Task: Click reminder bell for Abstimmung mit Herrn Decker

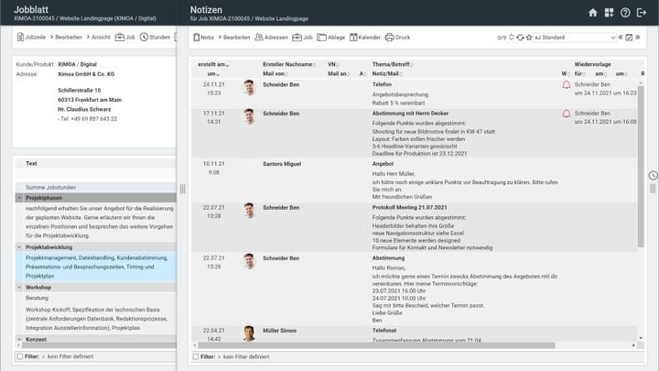Action: 567,114
